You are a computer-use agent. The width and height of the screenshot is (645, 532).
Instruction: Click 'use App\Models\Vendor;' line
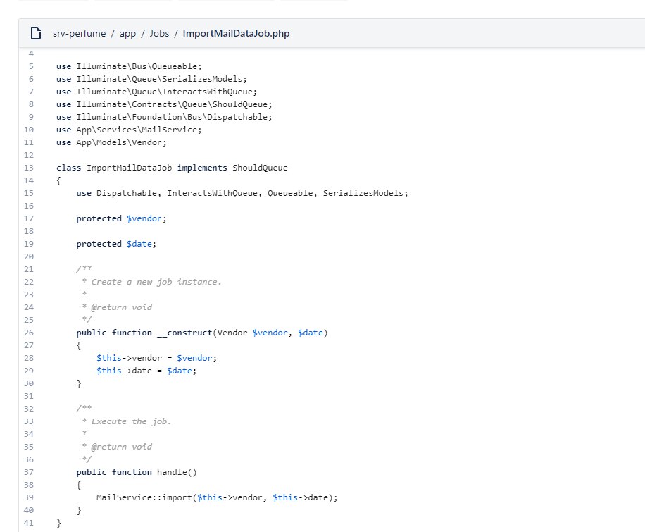coord(111,142)
